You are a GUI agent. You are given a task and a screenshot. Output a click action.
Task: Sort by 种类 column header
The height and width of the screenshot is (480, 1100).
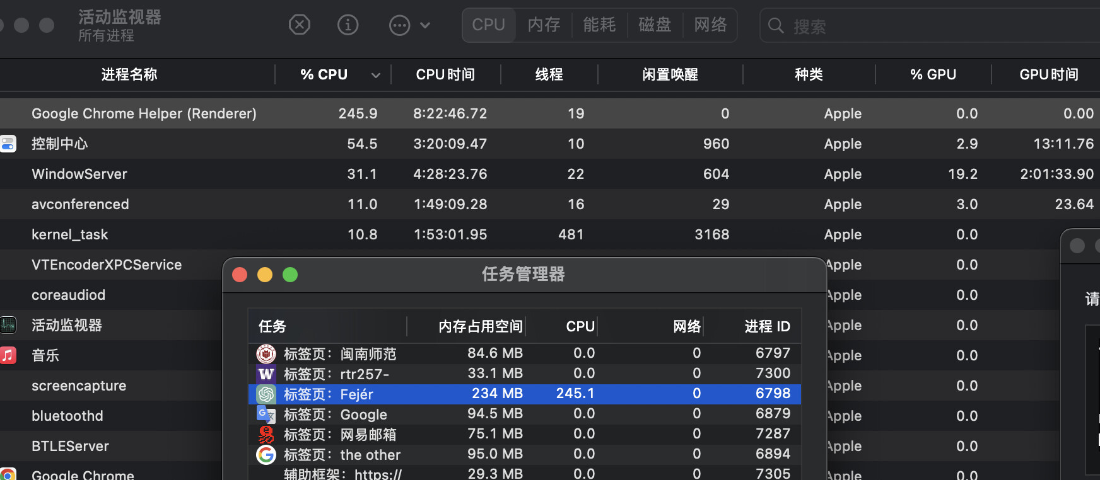809,74
